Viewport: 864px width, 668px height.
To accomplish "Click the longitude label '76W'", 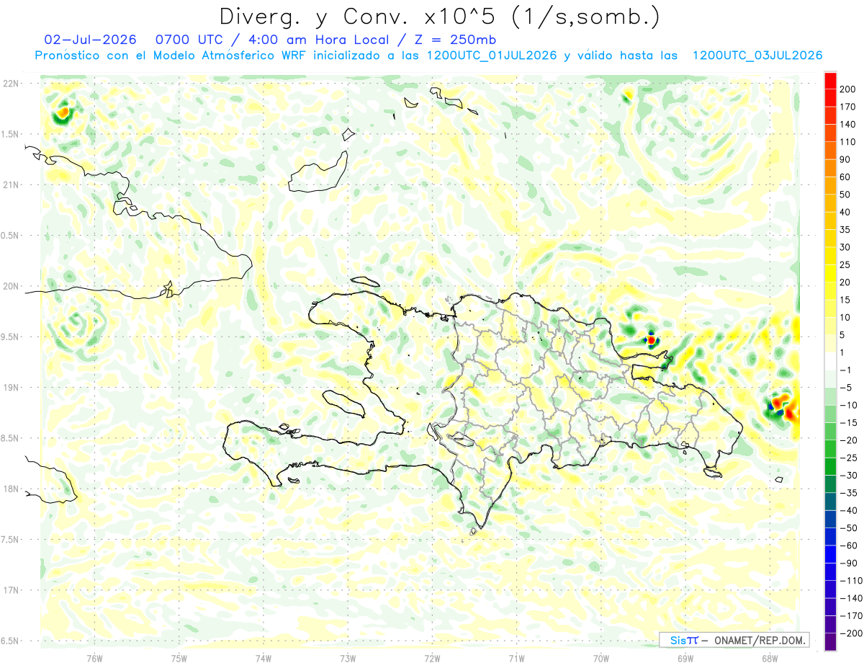I will coord(94,658).
